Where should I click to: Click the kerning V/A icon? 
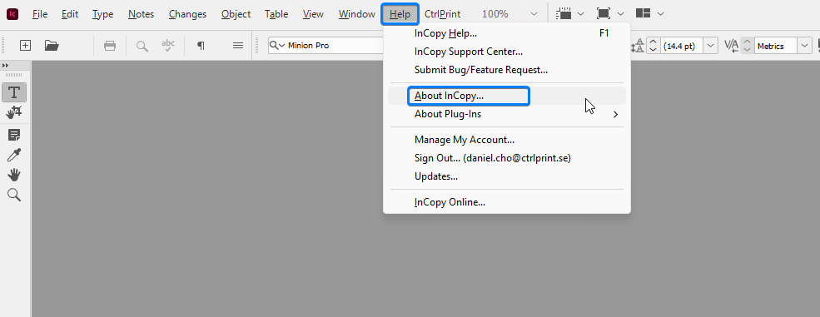[x=731, y=46]
